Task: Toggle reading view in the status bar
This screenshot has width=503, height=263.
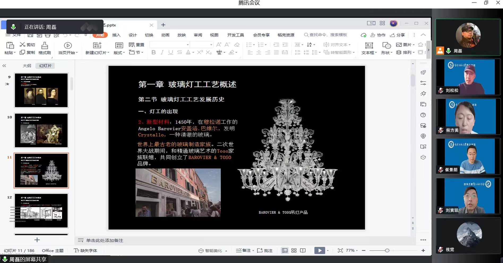Action: tap(303, 251)
